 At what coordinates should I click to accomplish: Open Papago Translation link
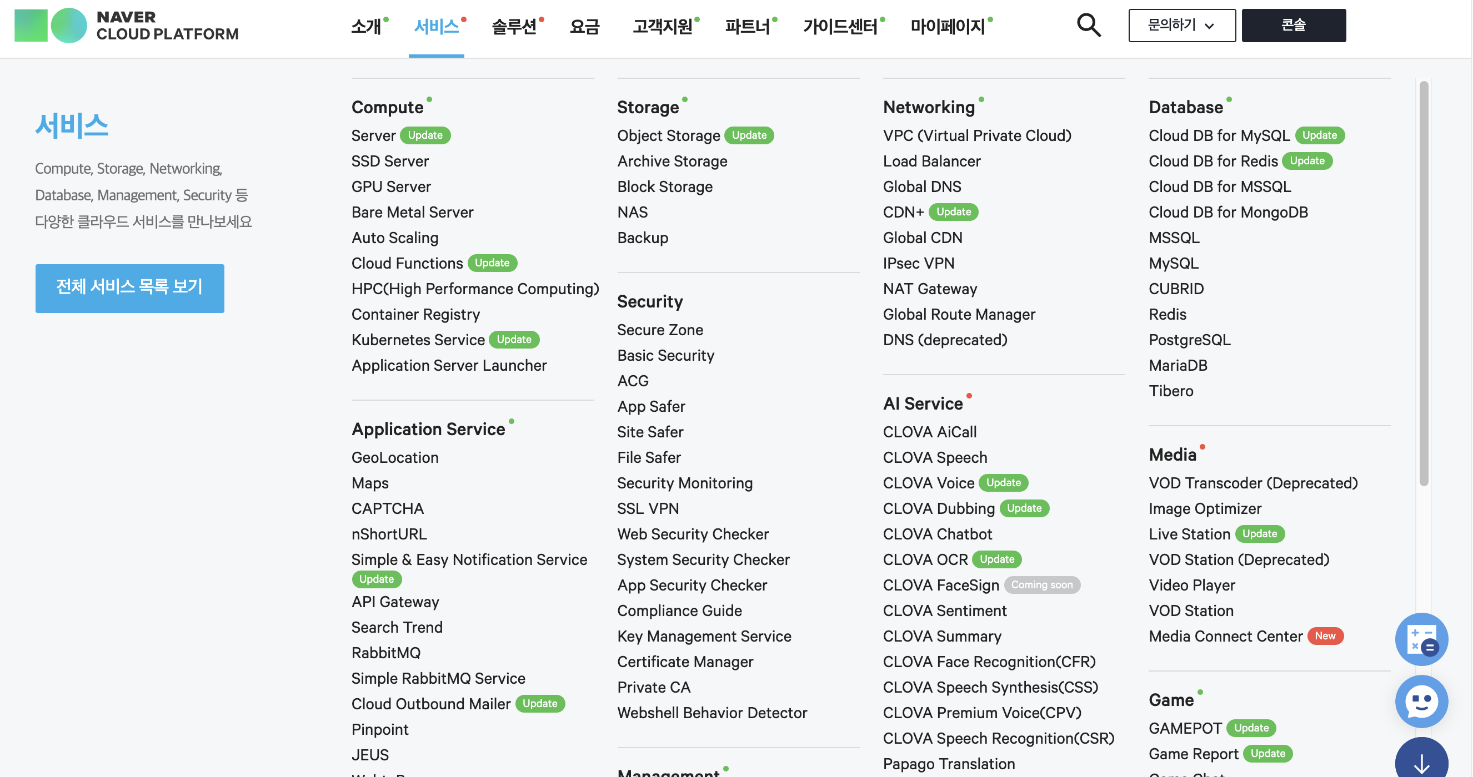[x=949, y=764]
